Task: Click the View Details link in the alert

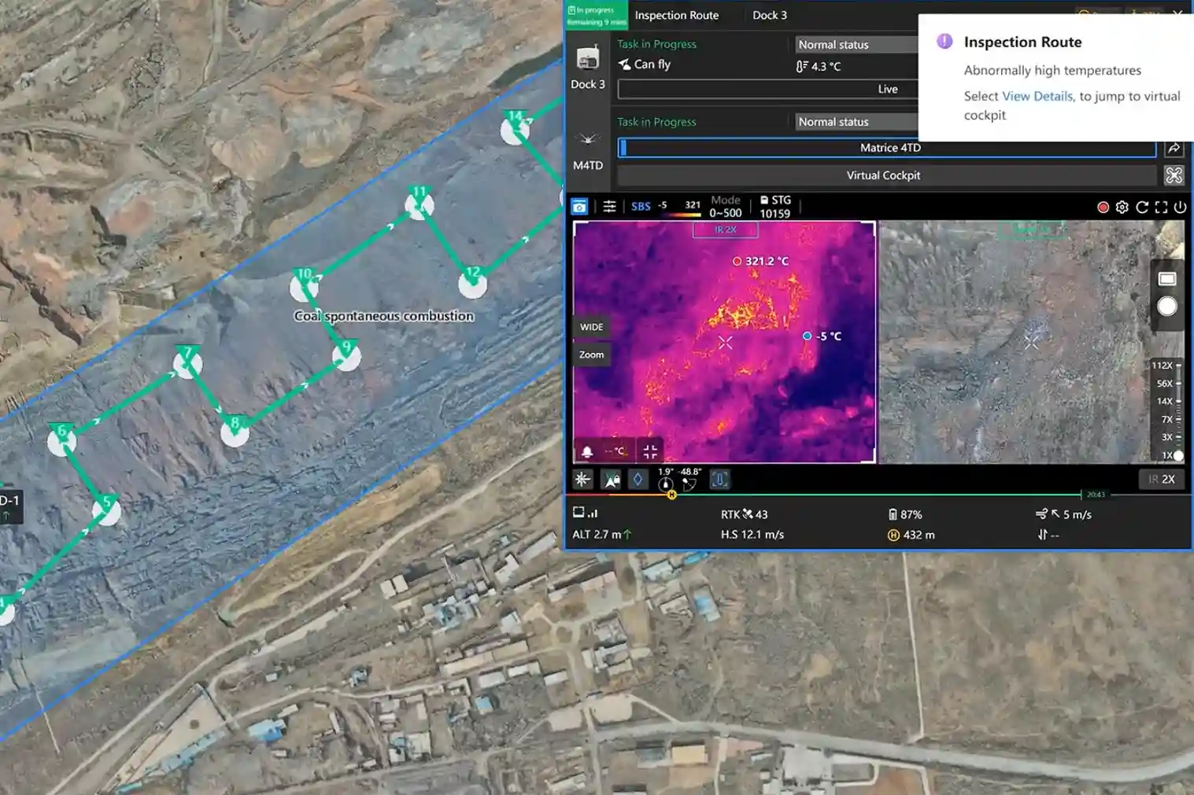Action: 1037,96
